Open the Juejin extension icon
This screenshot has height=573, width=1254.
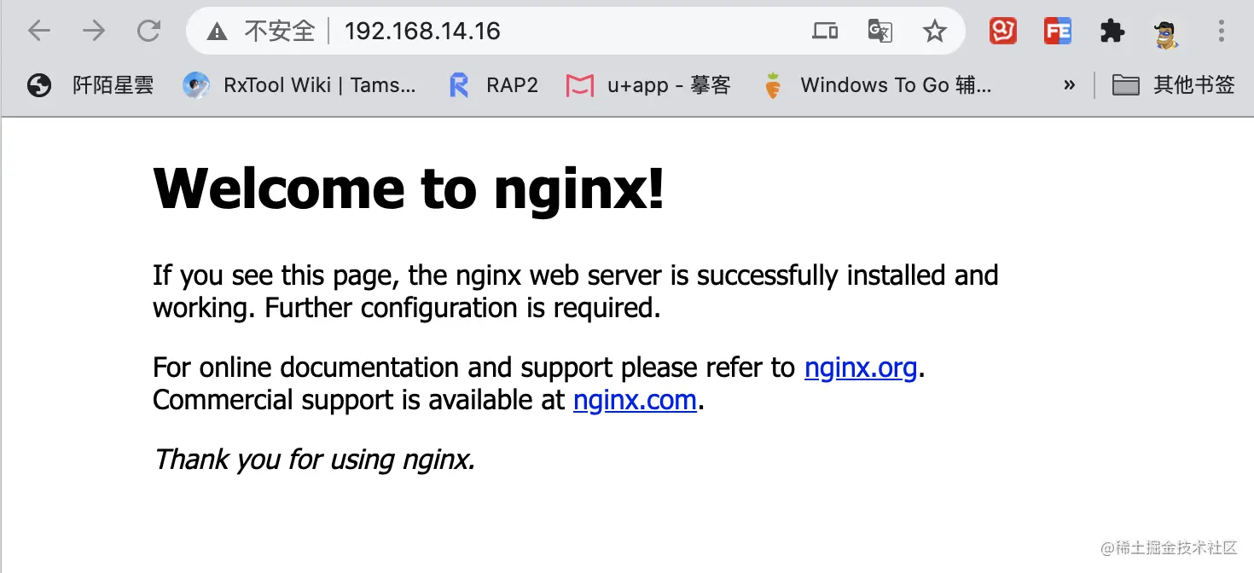coord(1002,31)
